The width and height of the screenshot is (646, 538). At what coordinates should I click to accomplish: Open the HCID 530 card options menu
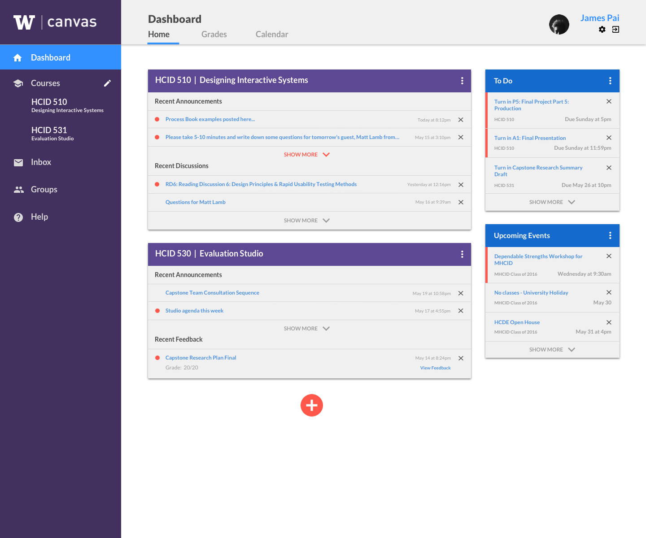point(462,254)
